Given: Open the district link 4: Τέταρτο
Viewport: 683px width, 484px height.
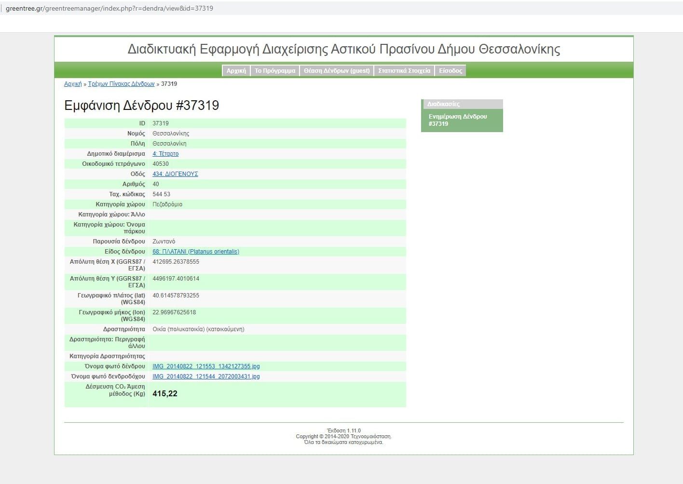Looking at the screenshot, I should click(x=165, y=154).
